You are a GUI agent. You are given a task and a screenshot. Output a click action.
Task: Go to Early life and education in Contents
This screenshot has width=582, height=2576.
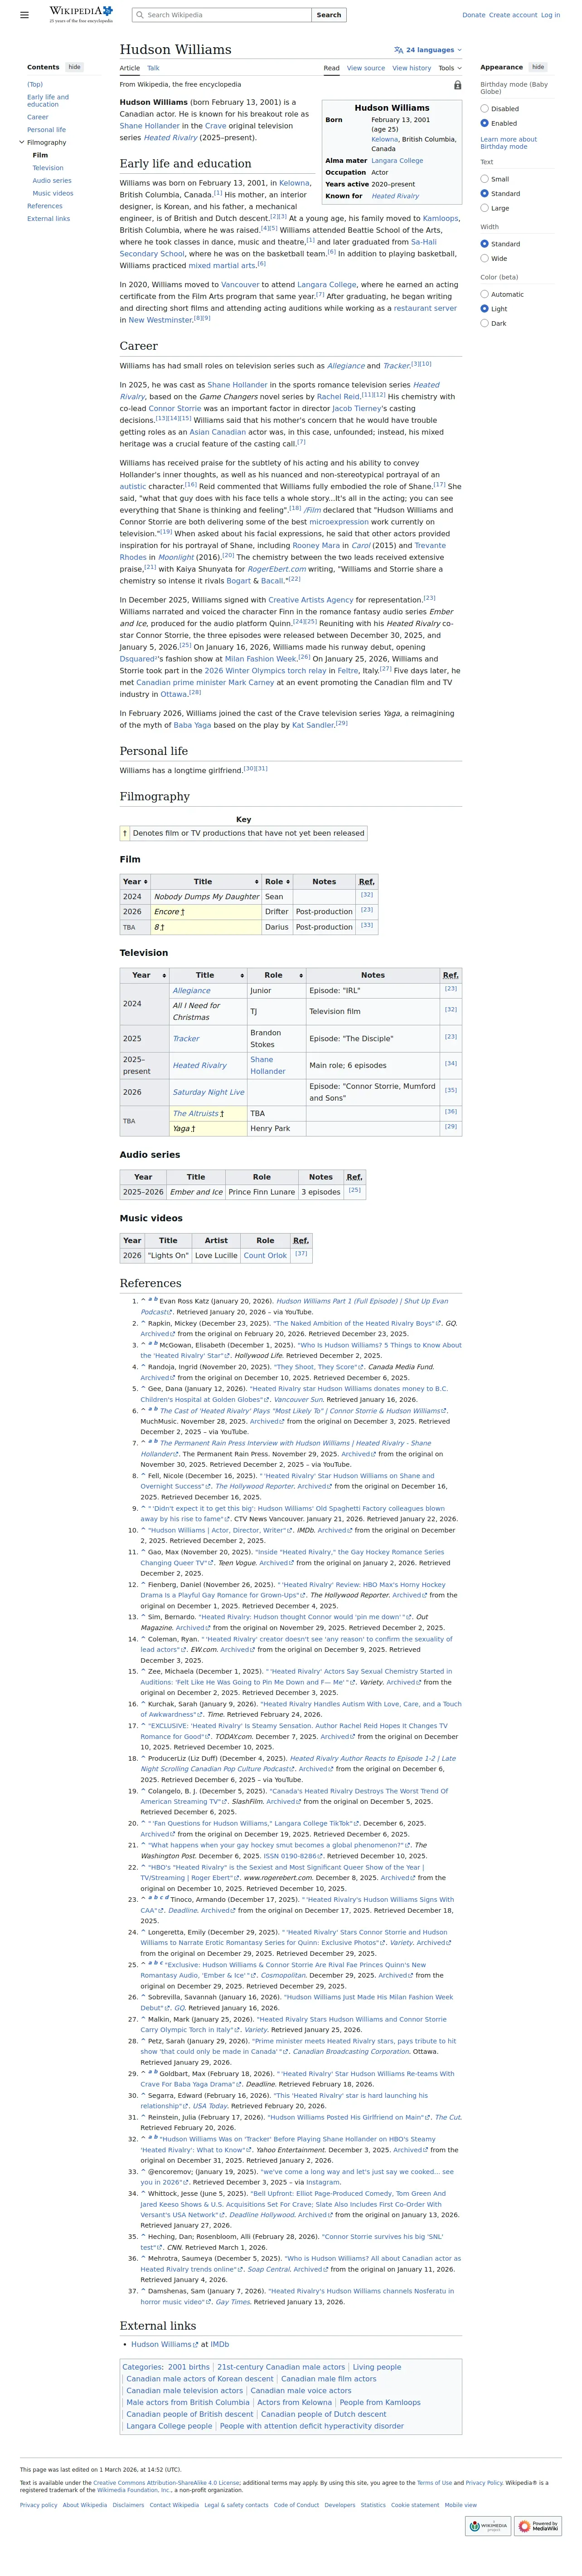coord(48,101)
